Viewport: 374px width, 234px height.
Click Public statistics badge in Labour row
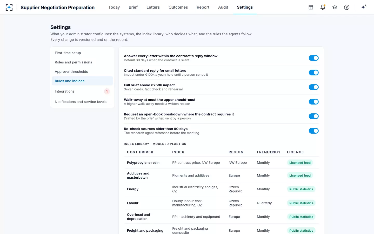pos(301,203)
